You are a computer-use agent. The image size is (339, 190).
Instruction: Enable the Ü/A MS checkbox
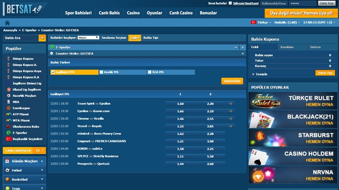[149, 72]
